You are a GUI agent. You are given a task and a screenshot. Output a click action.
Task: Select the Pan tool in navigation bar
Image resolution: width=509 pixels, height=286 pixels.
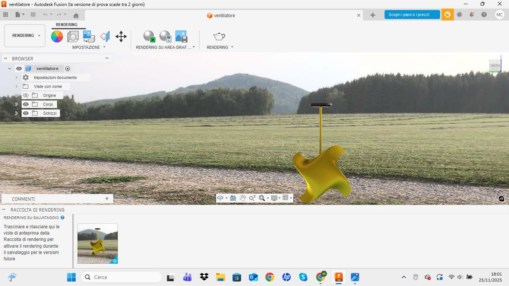[x=243, y=198]
